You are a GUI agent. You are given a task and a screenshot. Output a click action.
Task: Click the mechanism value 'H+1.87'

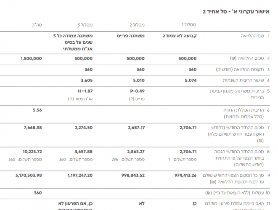tap(85, 91)
